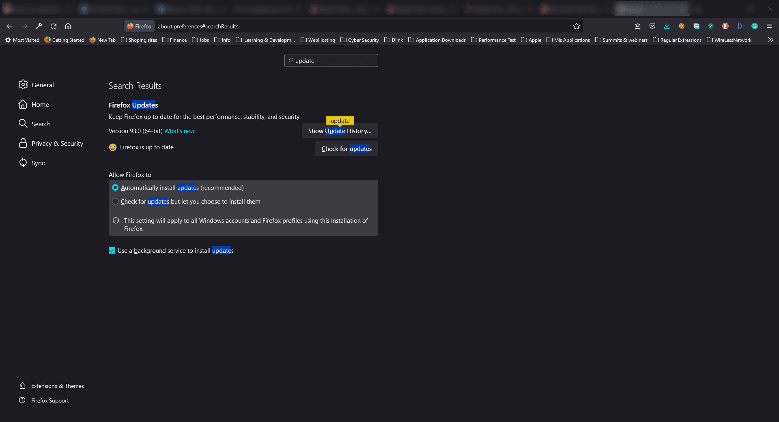779x422 pixels.
Task: Expand the Shoping sites bookmark folder
Action: coord(139,40)
